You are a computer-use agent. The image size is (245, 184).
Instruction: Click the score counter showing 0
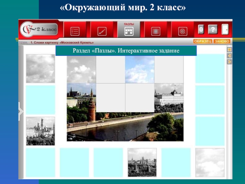click(x=201, y=29)
